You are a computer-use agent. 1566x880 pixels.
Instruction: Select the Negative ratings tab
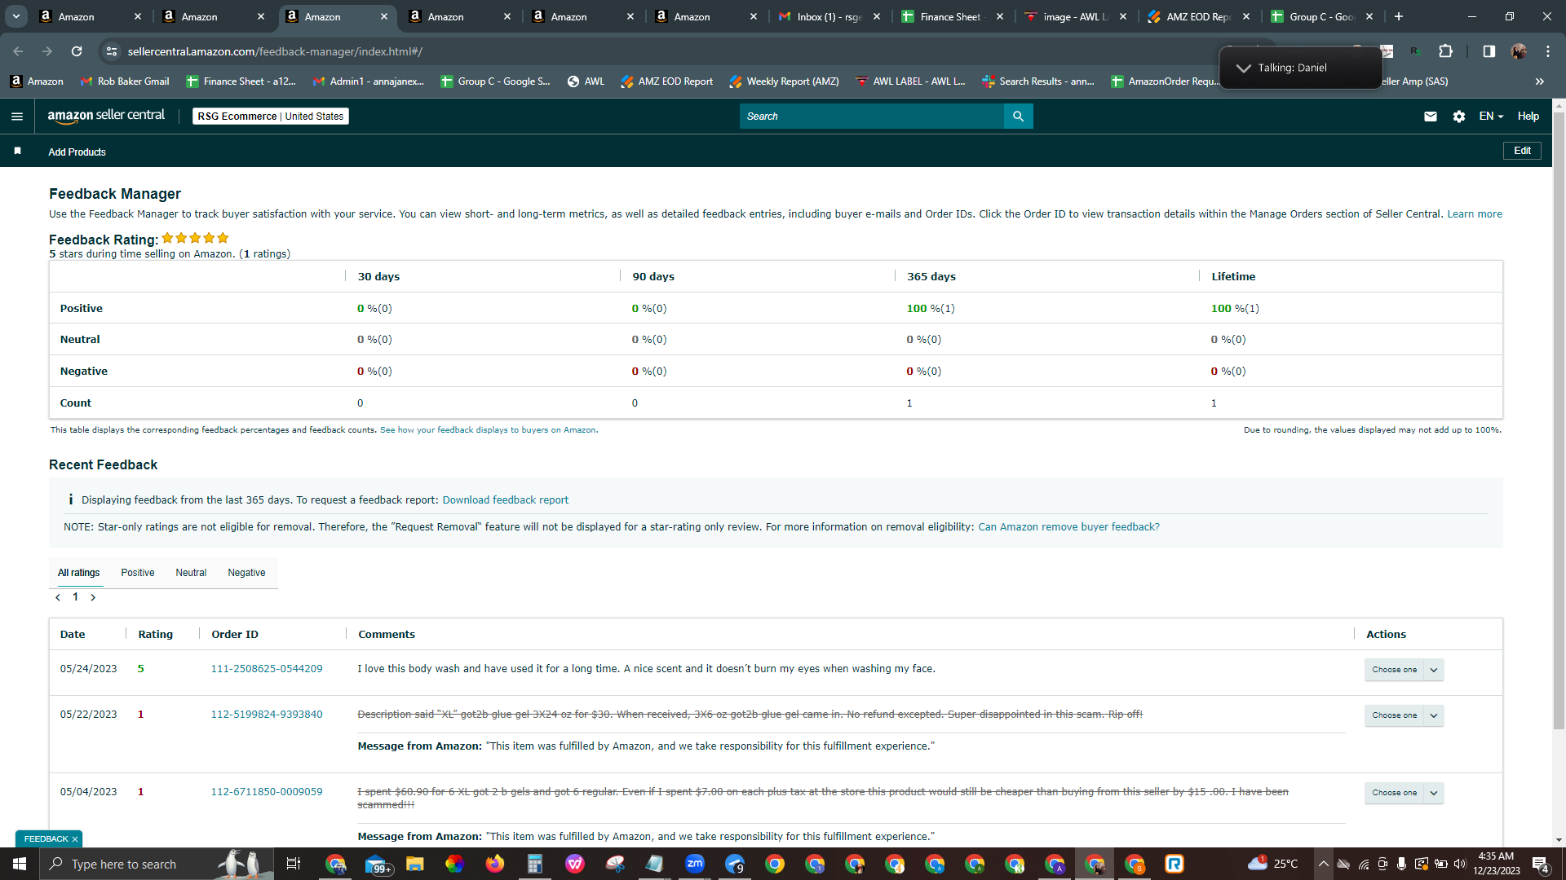point(246,573)
